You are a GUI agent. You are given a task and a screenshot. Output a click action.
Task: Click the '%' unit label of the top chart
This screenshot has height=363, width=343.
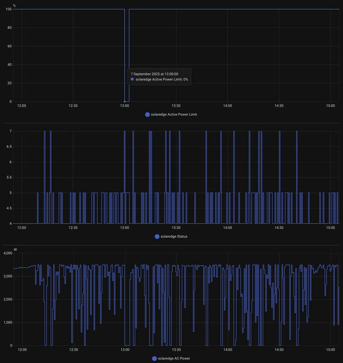[15, 5]
